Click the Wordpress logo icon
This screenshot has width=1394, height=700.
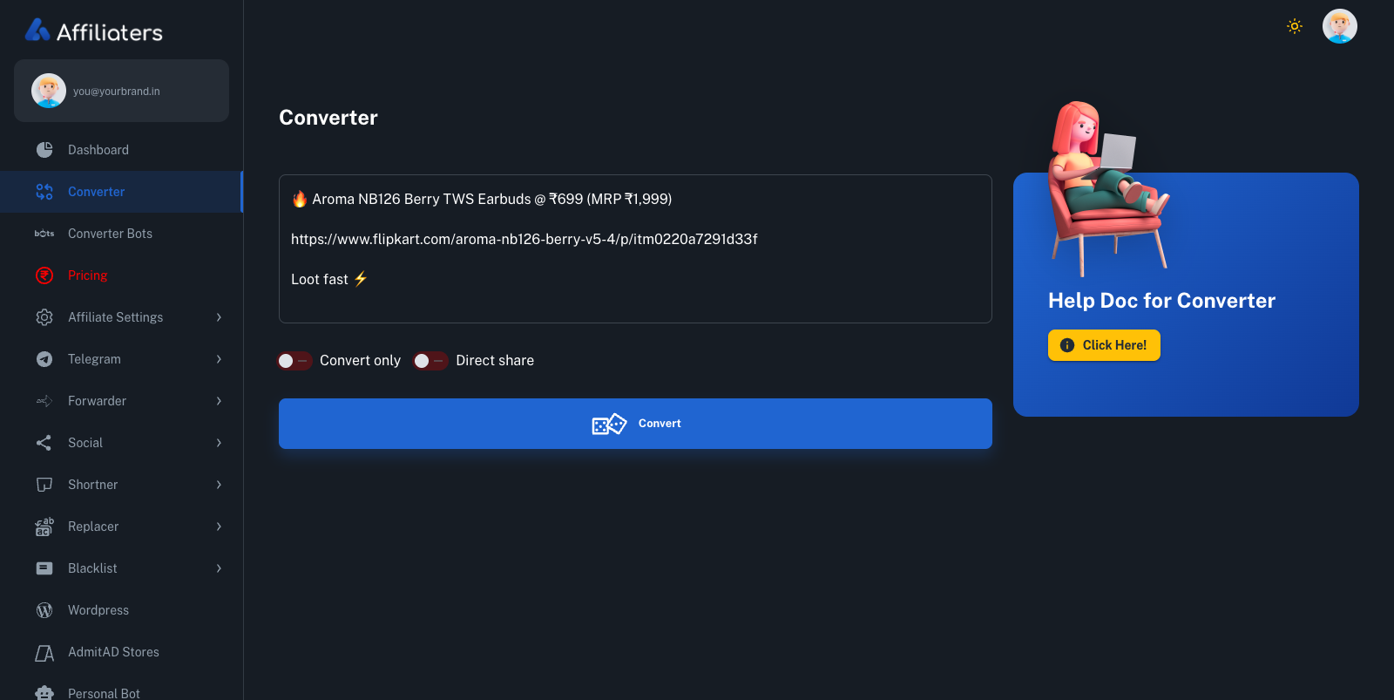pyautogui.click(x=44, y=610)
